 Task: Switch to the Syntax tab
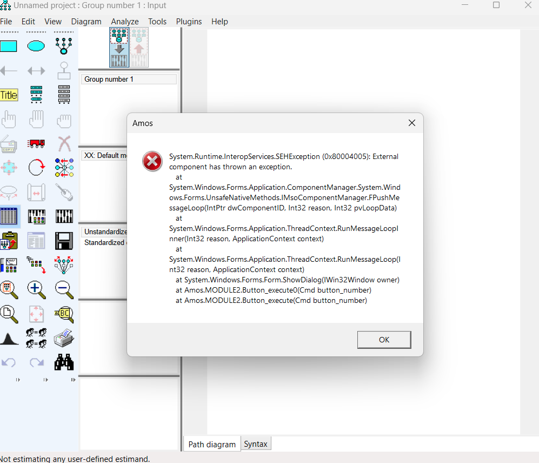[x=256, y=444]
